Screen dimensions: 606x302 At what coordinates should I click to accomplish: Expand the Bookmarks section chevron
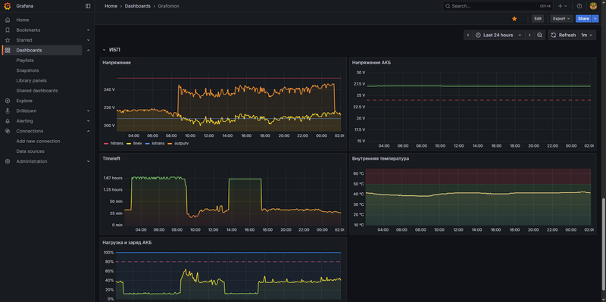(x=88, y=30)
